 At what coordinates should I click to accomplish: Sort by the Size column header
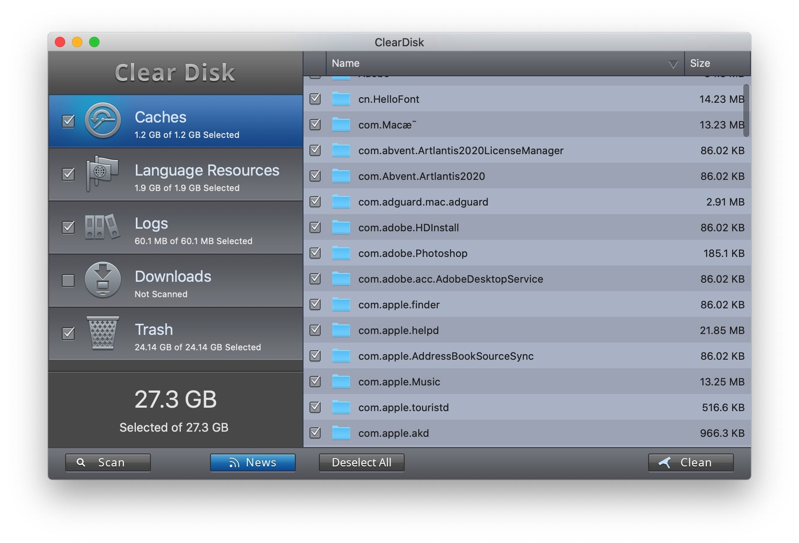point(718,63)
